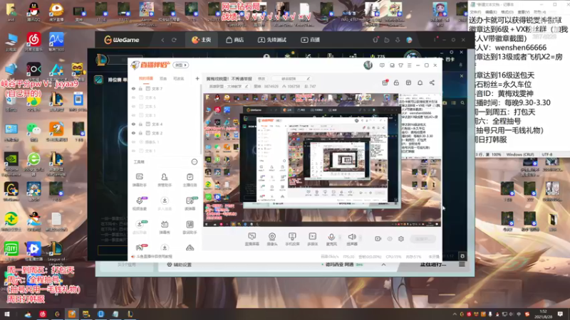Open streaming app title bar menu lines

coord(409,65)
